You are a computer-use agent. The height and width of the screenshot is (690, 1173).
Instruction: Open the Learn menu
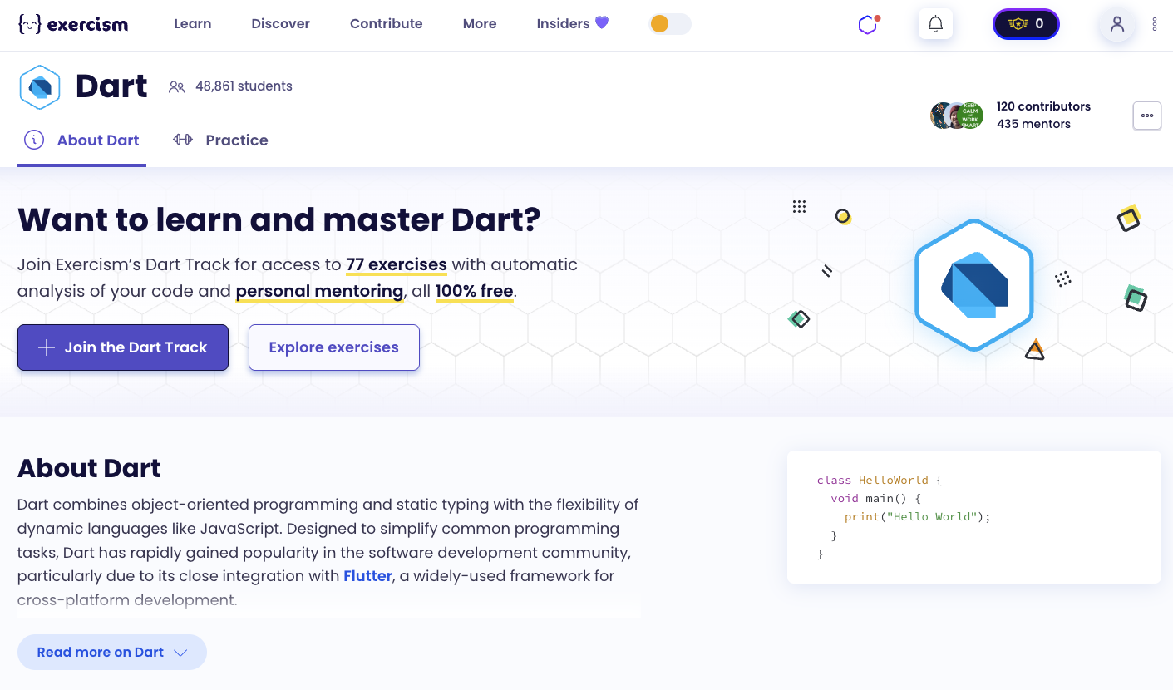coord(192,24)
